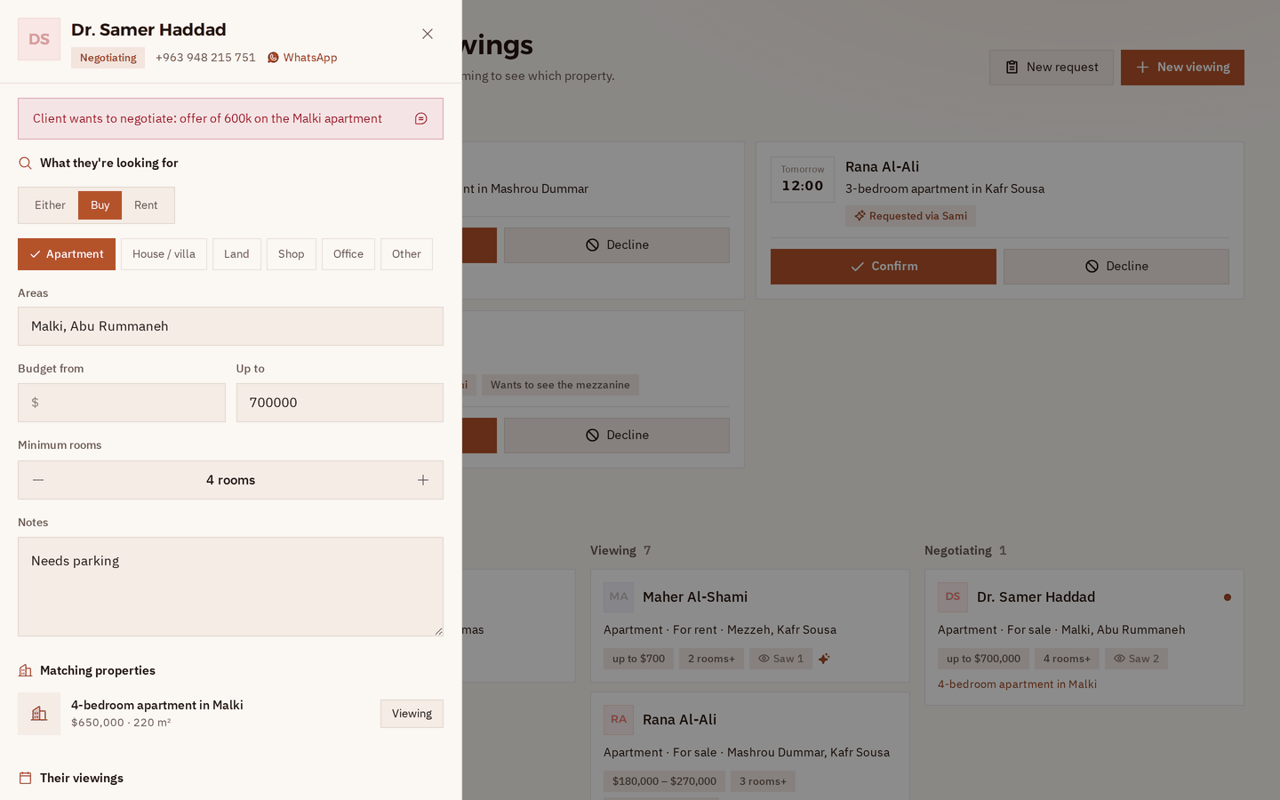This screenshot has height=800, width=1280.
Task: Decline Rana Al-Ali's Kafr Sousa viewing
Action: pos(1116,267)
